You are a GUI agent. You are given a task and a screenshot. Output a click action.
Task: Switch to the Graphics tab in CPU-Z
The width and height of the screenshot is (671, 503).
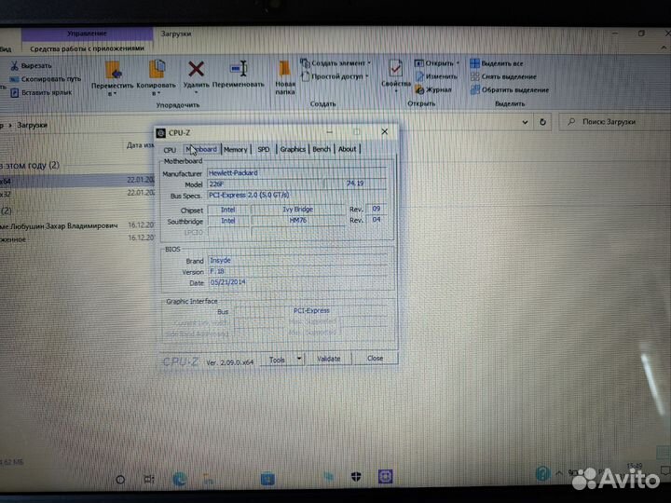click(x=293, y=149)
